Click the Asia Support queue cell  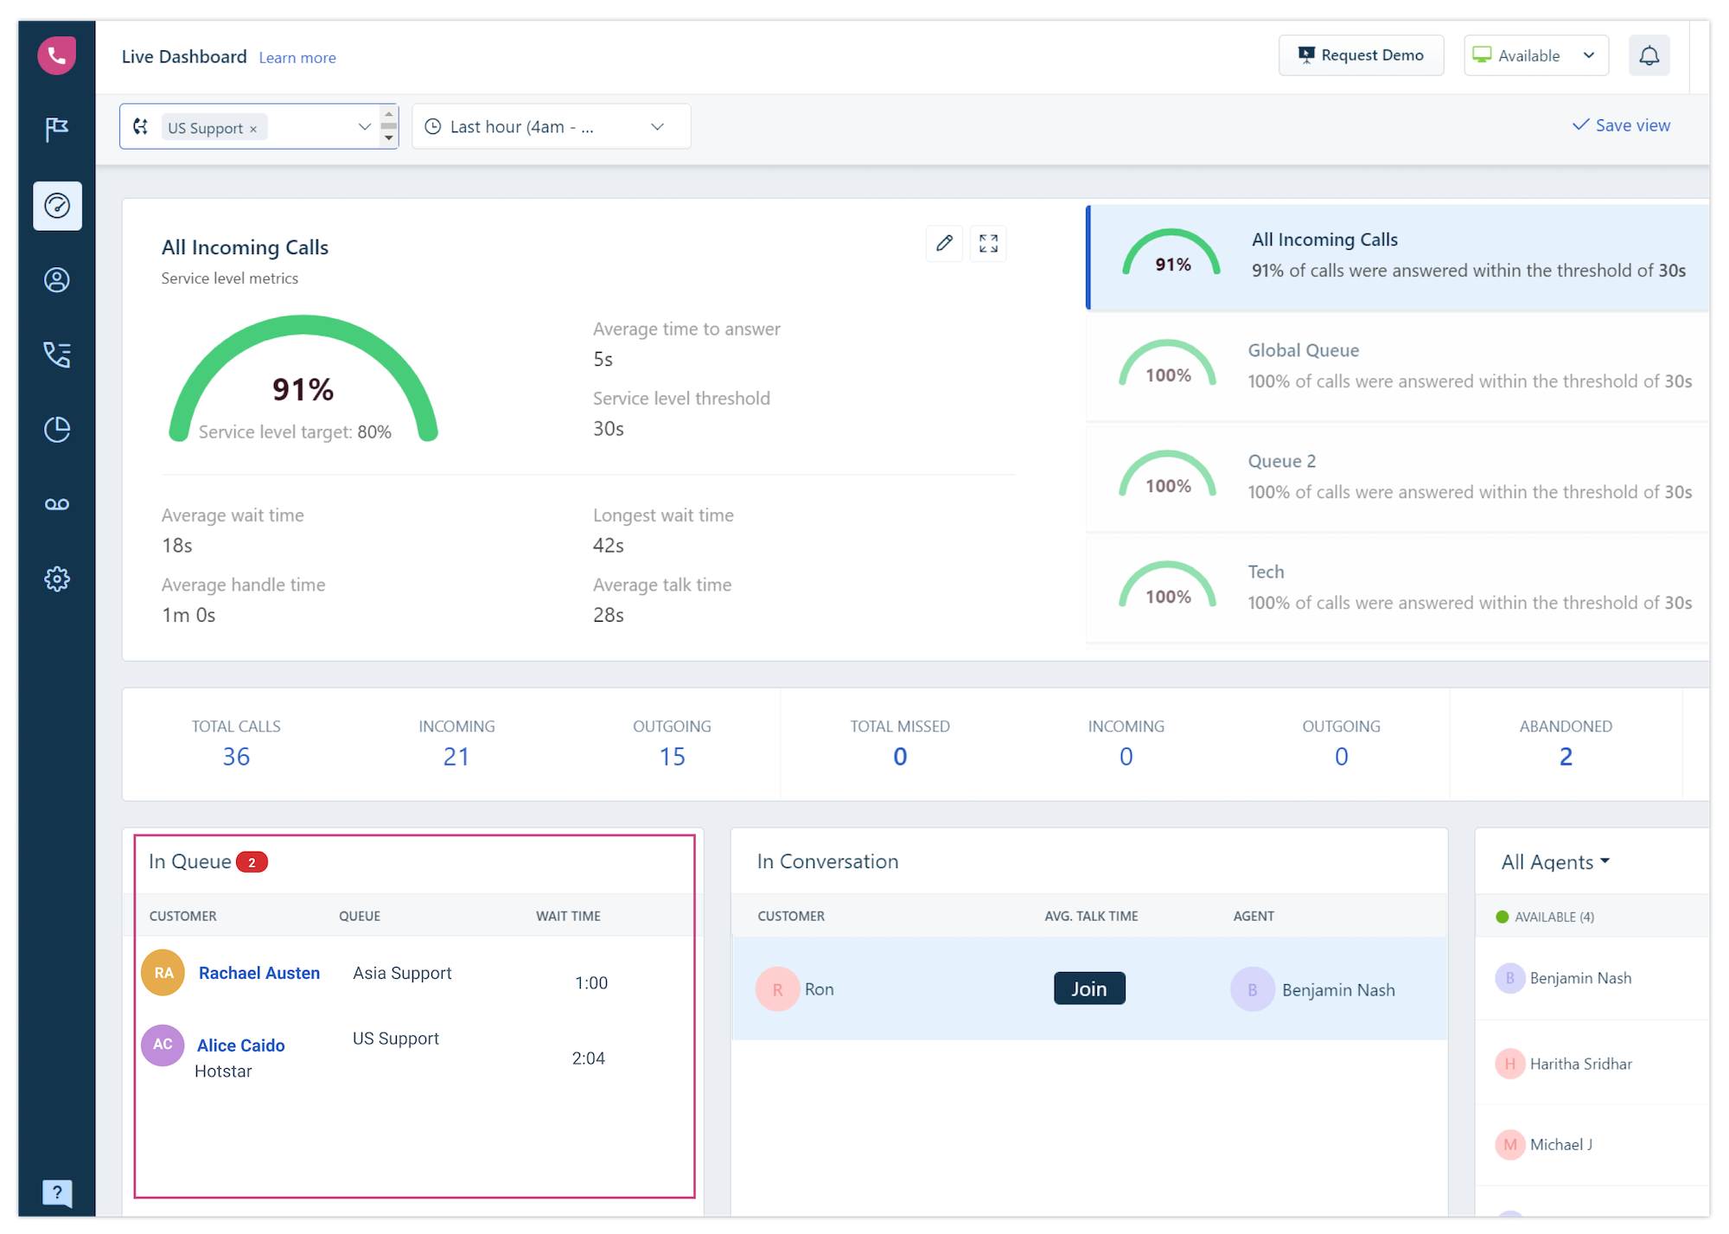(x=402, y=973)
